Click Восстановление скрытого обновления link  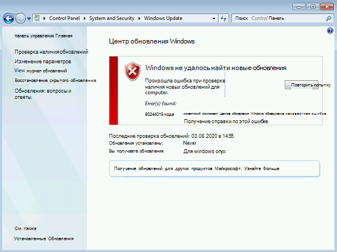pyautogui.click(x=55, y=80)
